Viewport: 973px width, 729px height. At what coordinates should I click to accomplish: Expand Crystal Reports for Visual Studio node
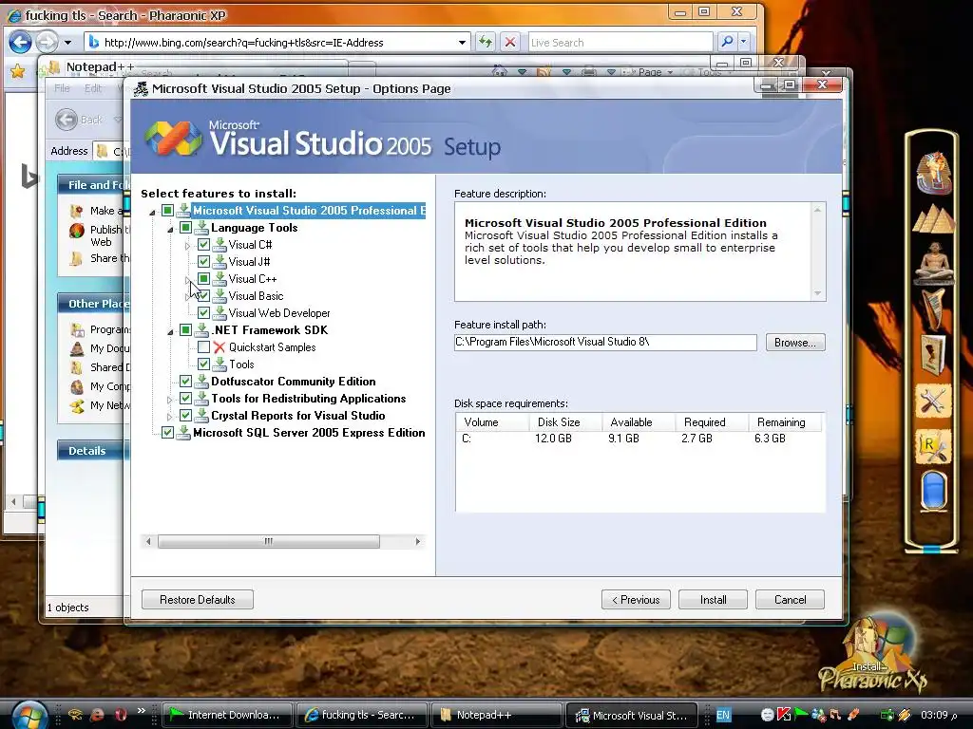[169, 417]
